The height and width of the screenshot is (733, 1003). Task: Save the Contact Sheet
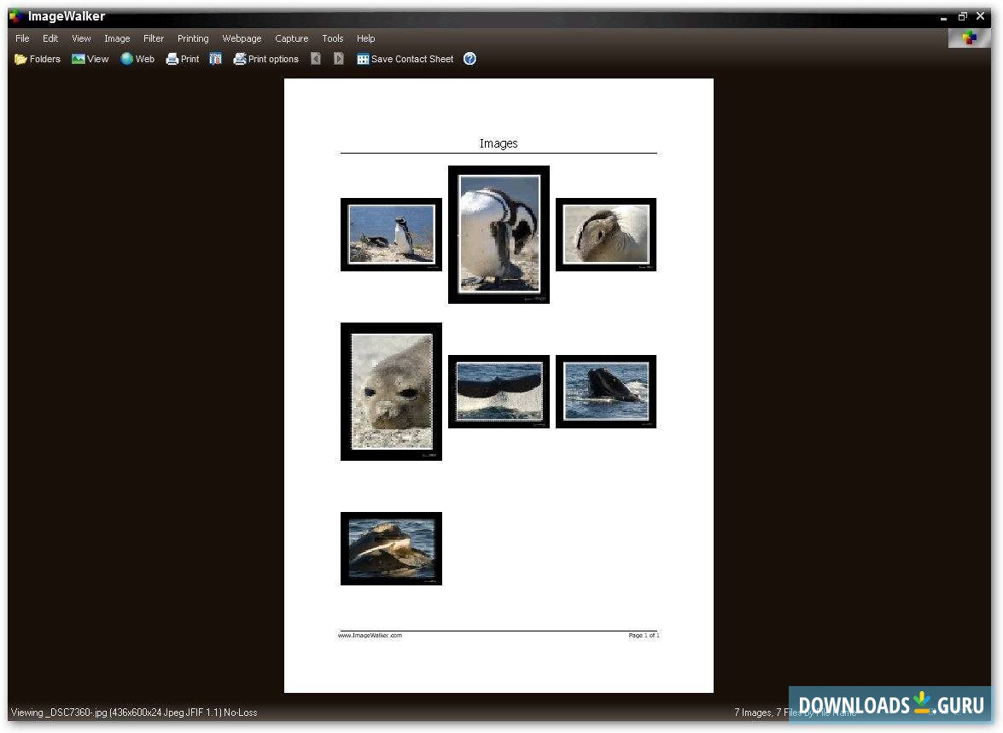[405, 58]
